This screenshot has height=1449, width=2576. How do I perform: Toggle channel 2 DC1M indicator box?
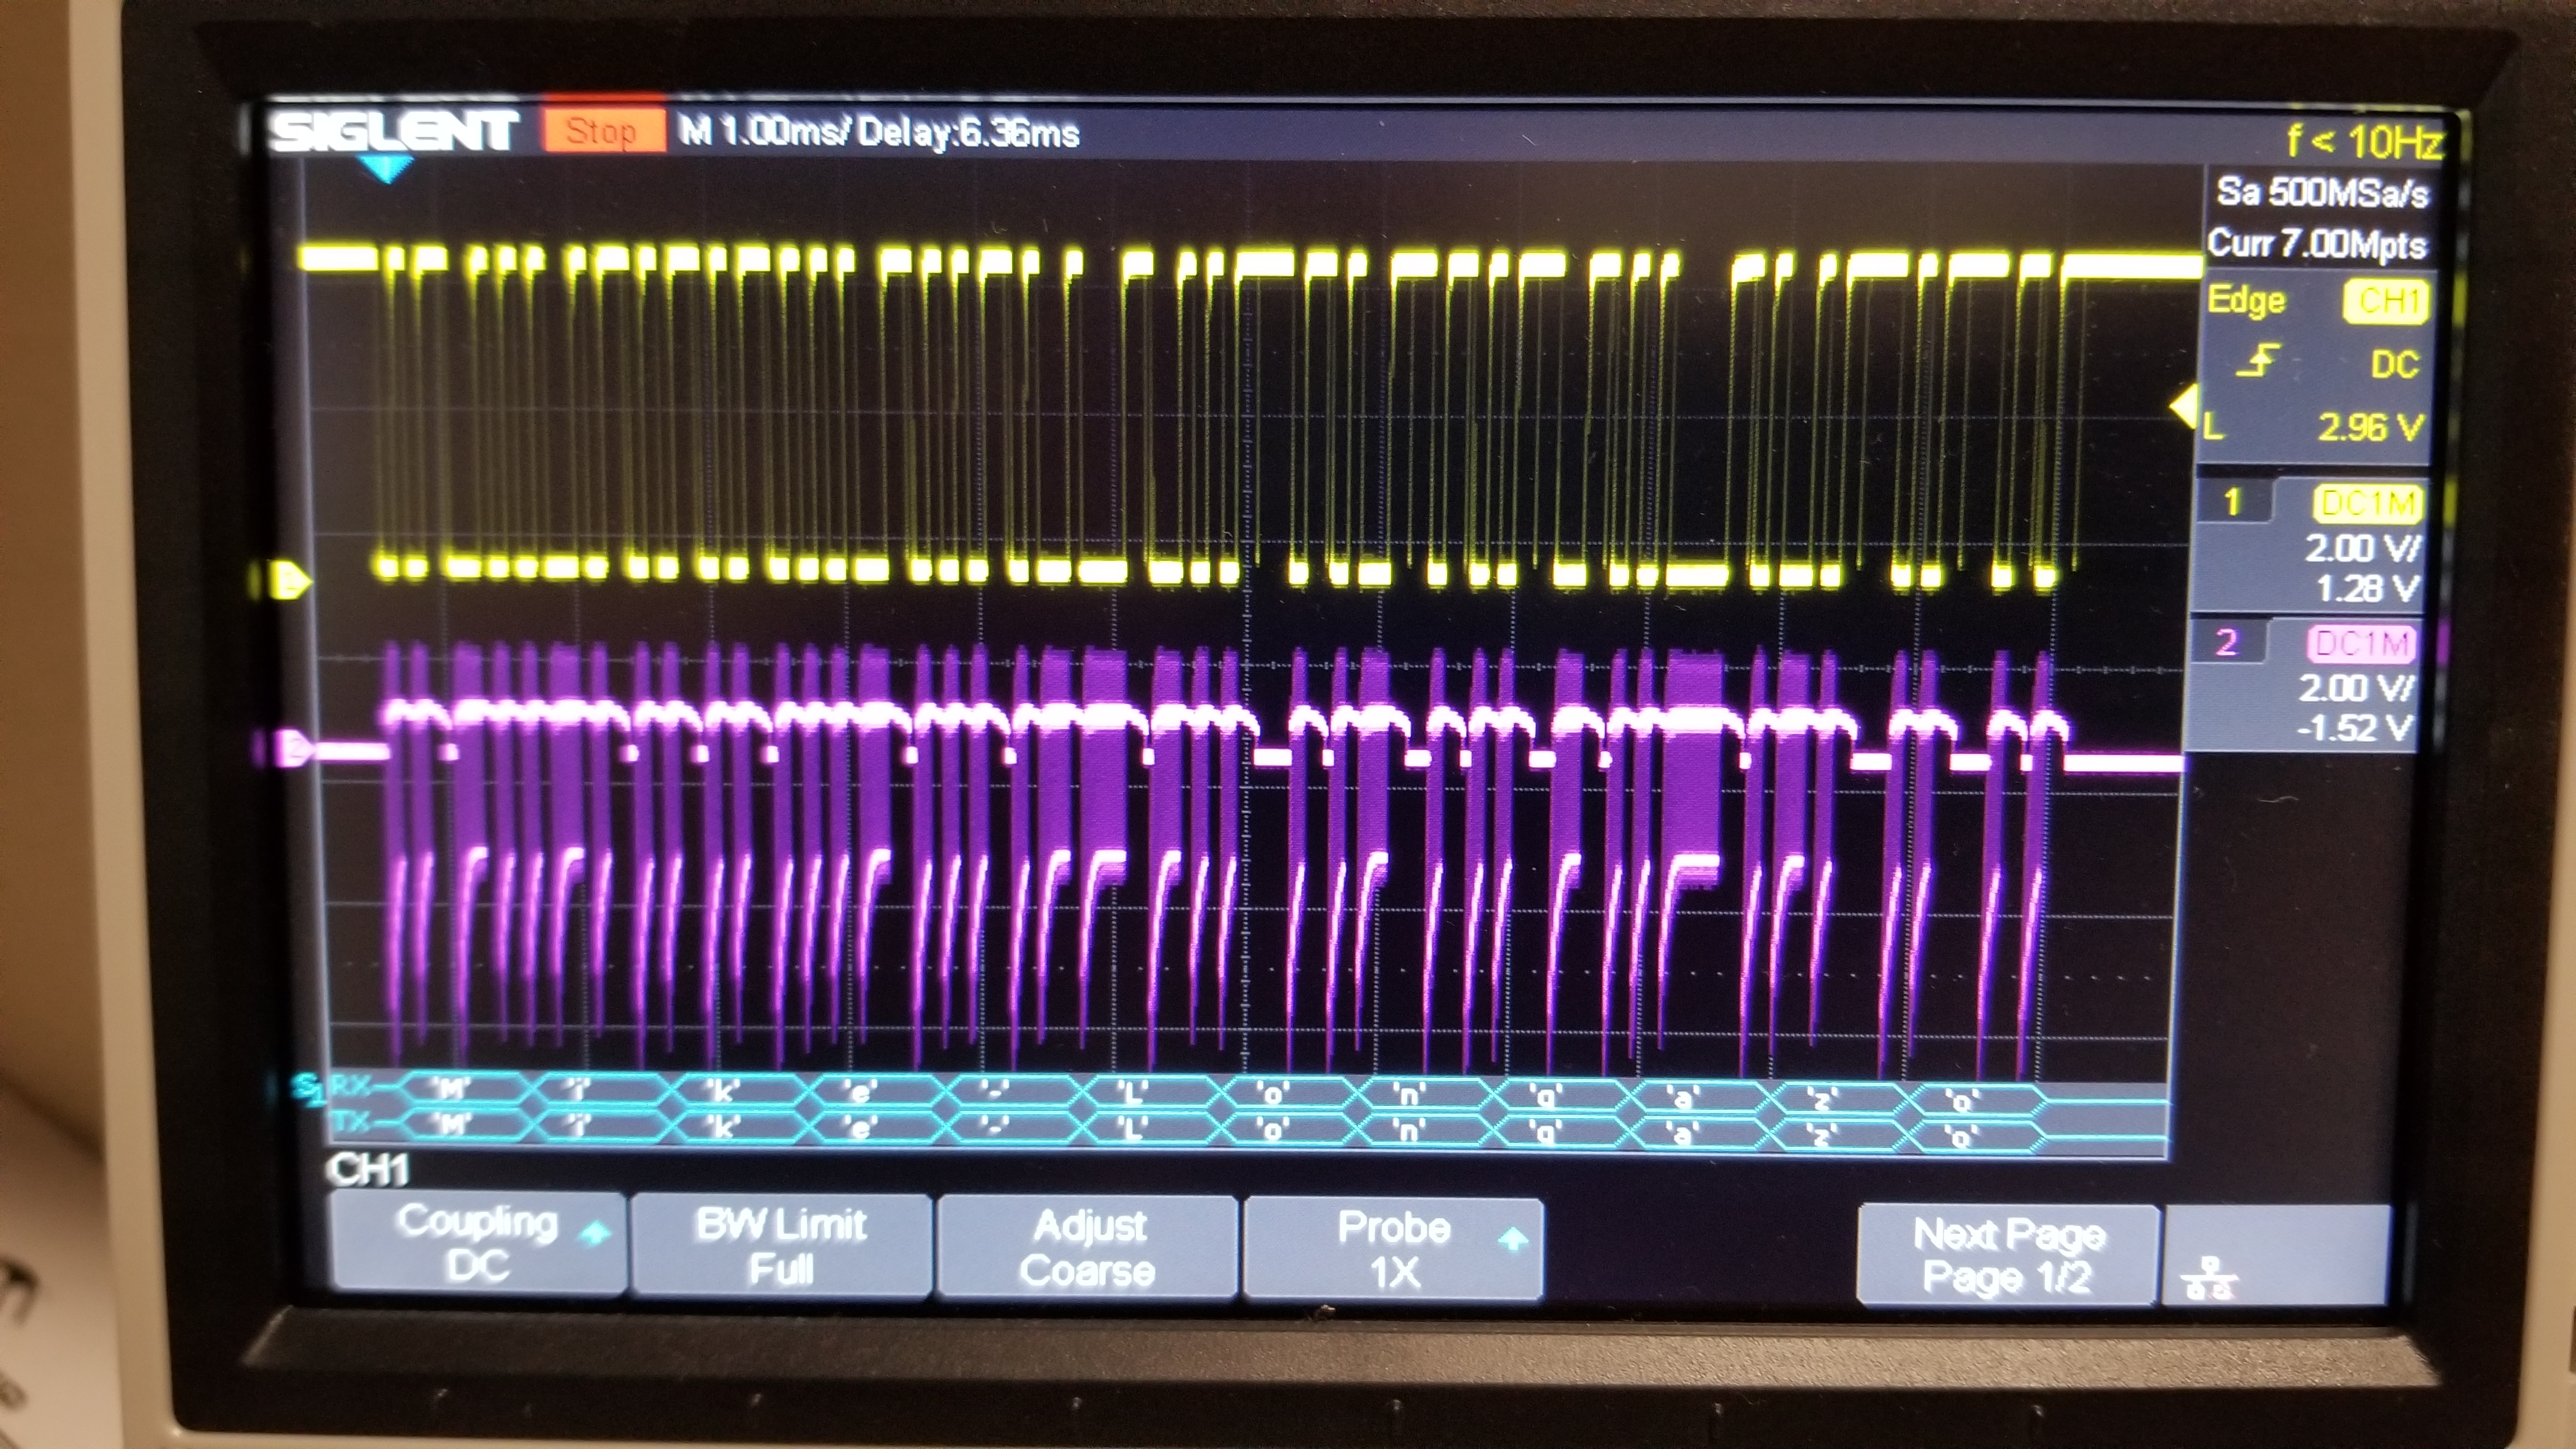coord(2361,644)
